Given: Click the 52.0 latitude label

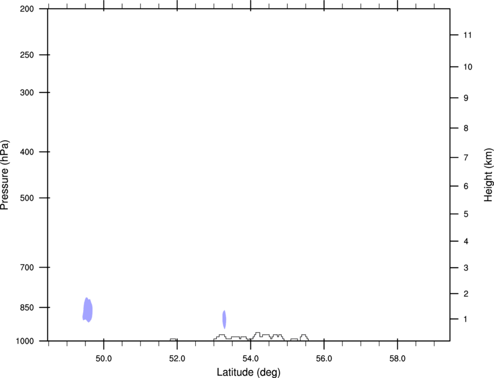Looking at the screenshot, I should tap(177, 359).
